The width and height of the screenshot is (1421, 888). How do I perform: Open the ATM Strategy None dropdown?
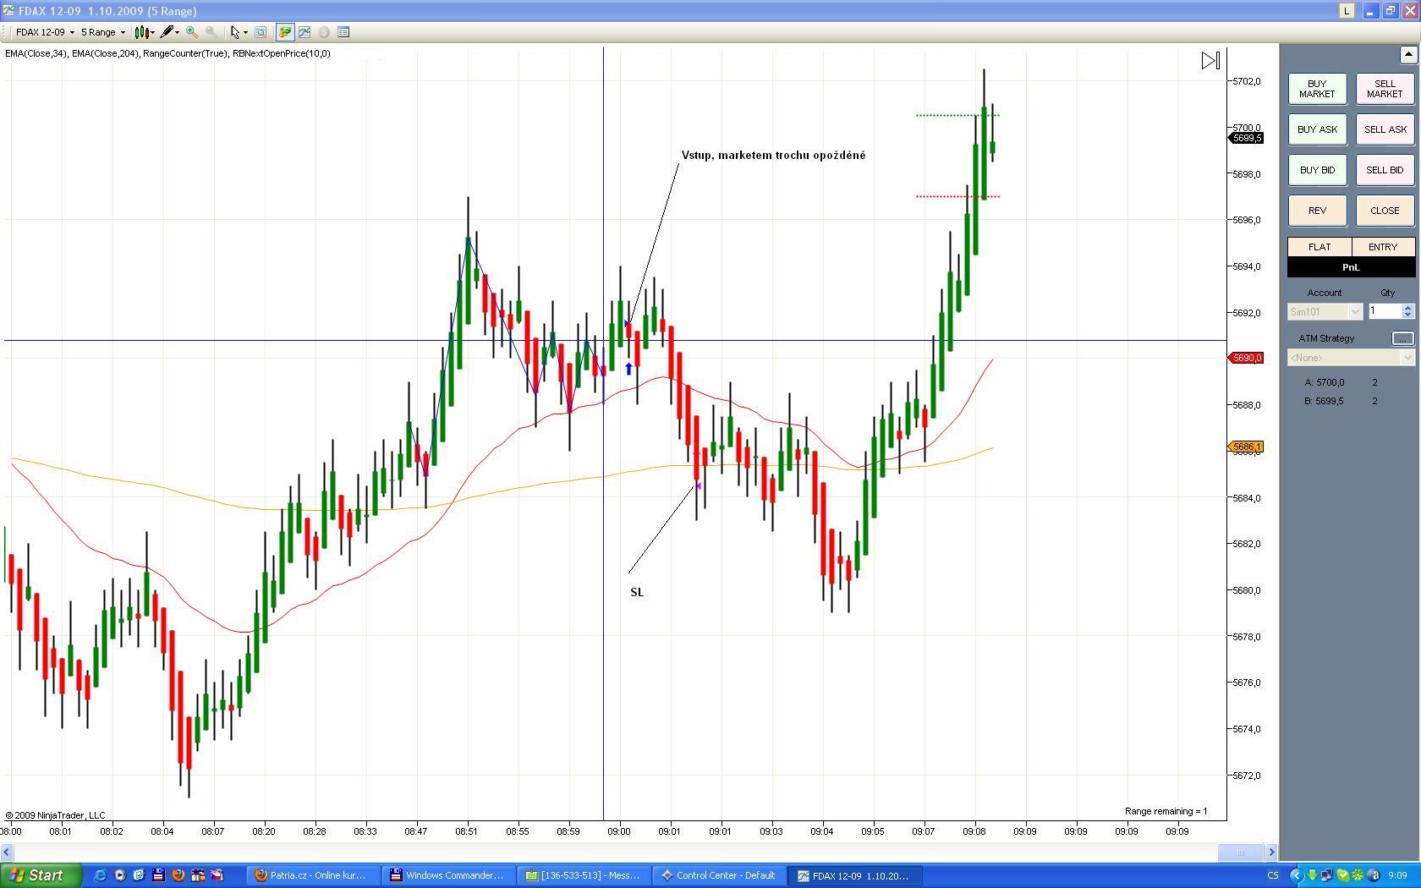point(1351,358)
